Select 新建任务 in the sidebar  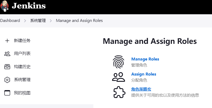pyautogui.click(x=22, y=41)
